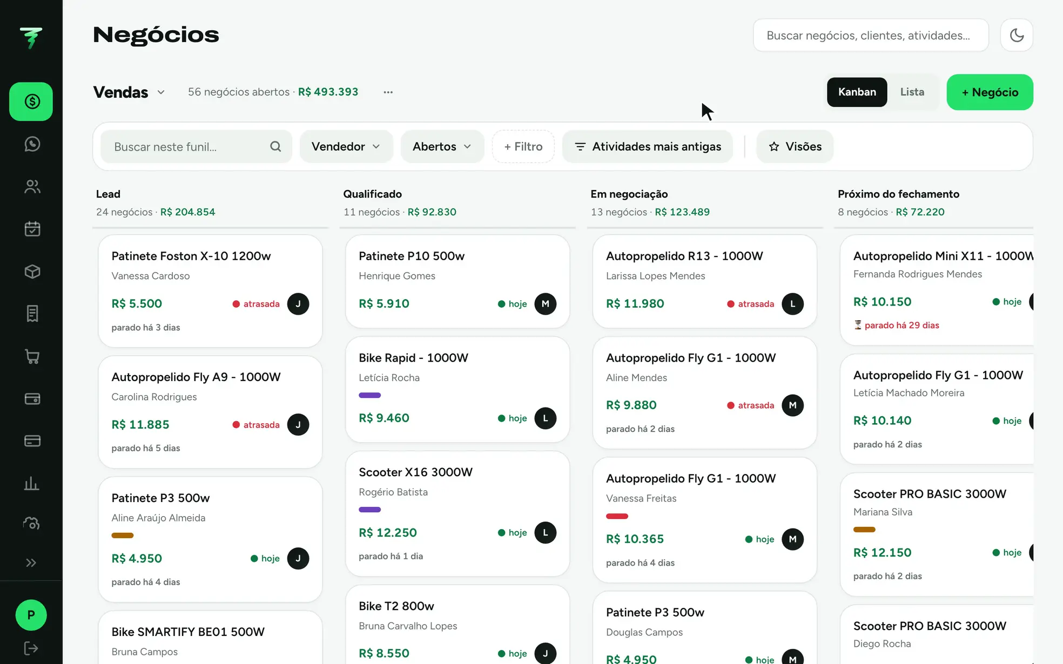Screen dimensions: 1063x664
Task: Open Autopropelido R13 - 1000W card
Action: (705, 281)
